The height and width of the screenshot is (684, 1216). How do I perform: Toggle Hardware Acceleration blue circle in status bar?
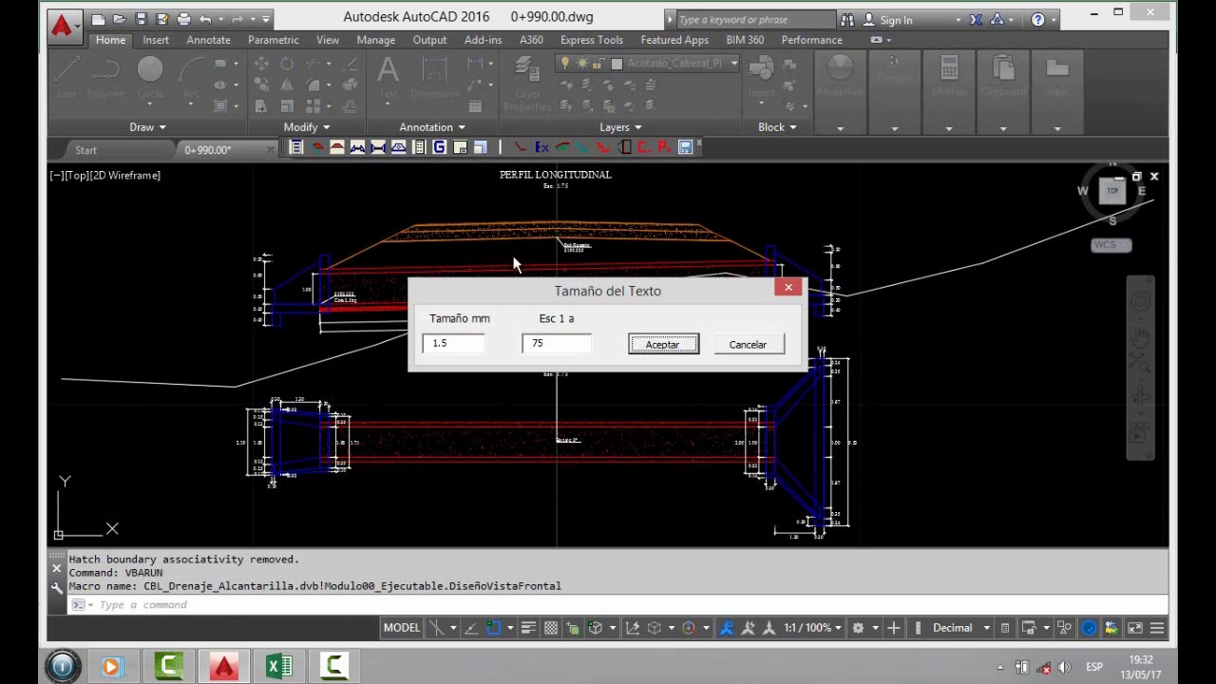point(1089,628)
